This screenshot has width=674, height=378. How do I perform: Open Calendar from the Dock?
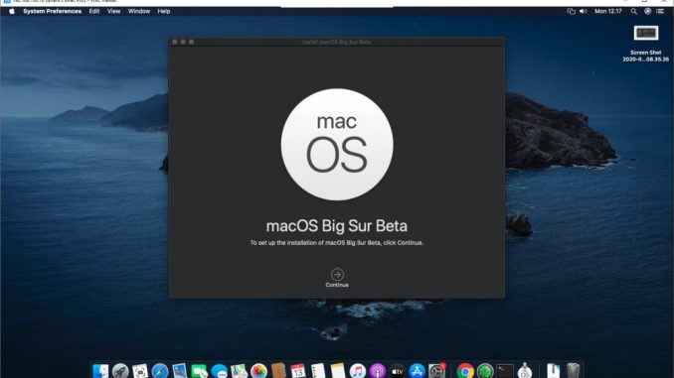298,371
